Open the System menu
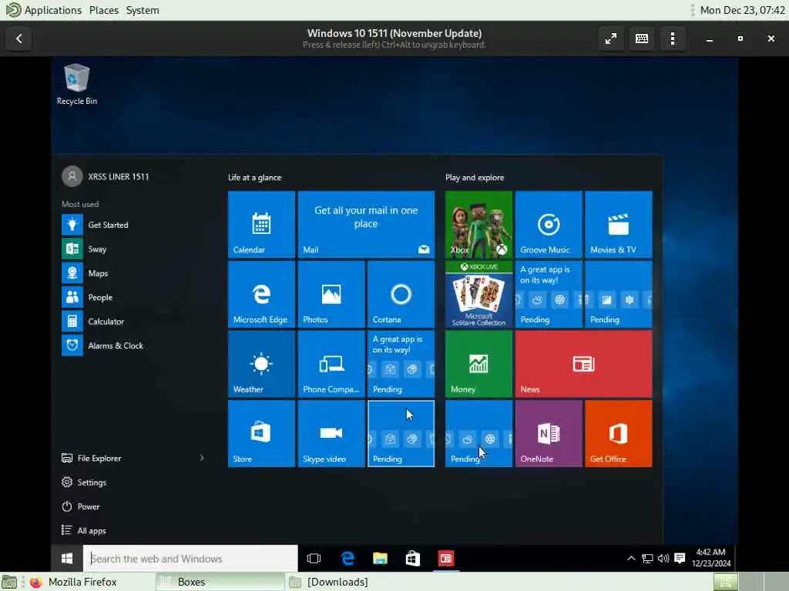 (143, 10)
